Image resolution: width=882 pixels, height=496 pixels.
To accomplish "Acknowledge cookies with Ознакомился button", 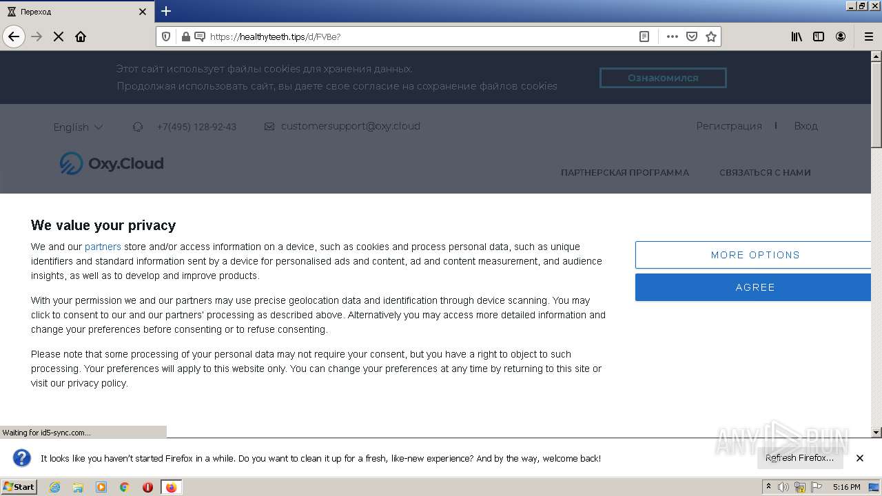I will coord(663,78).
